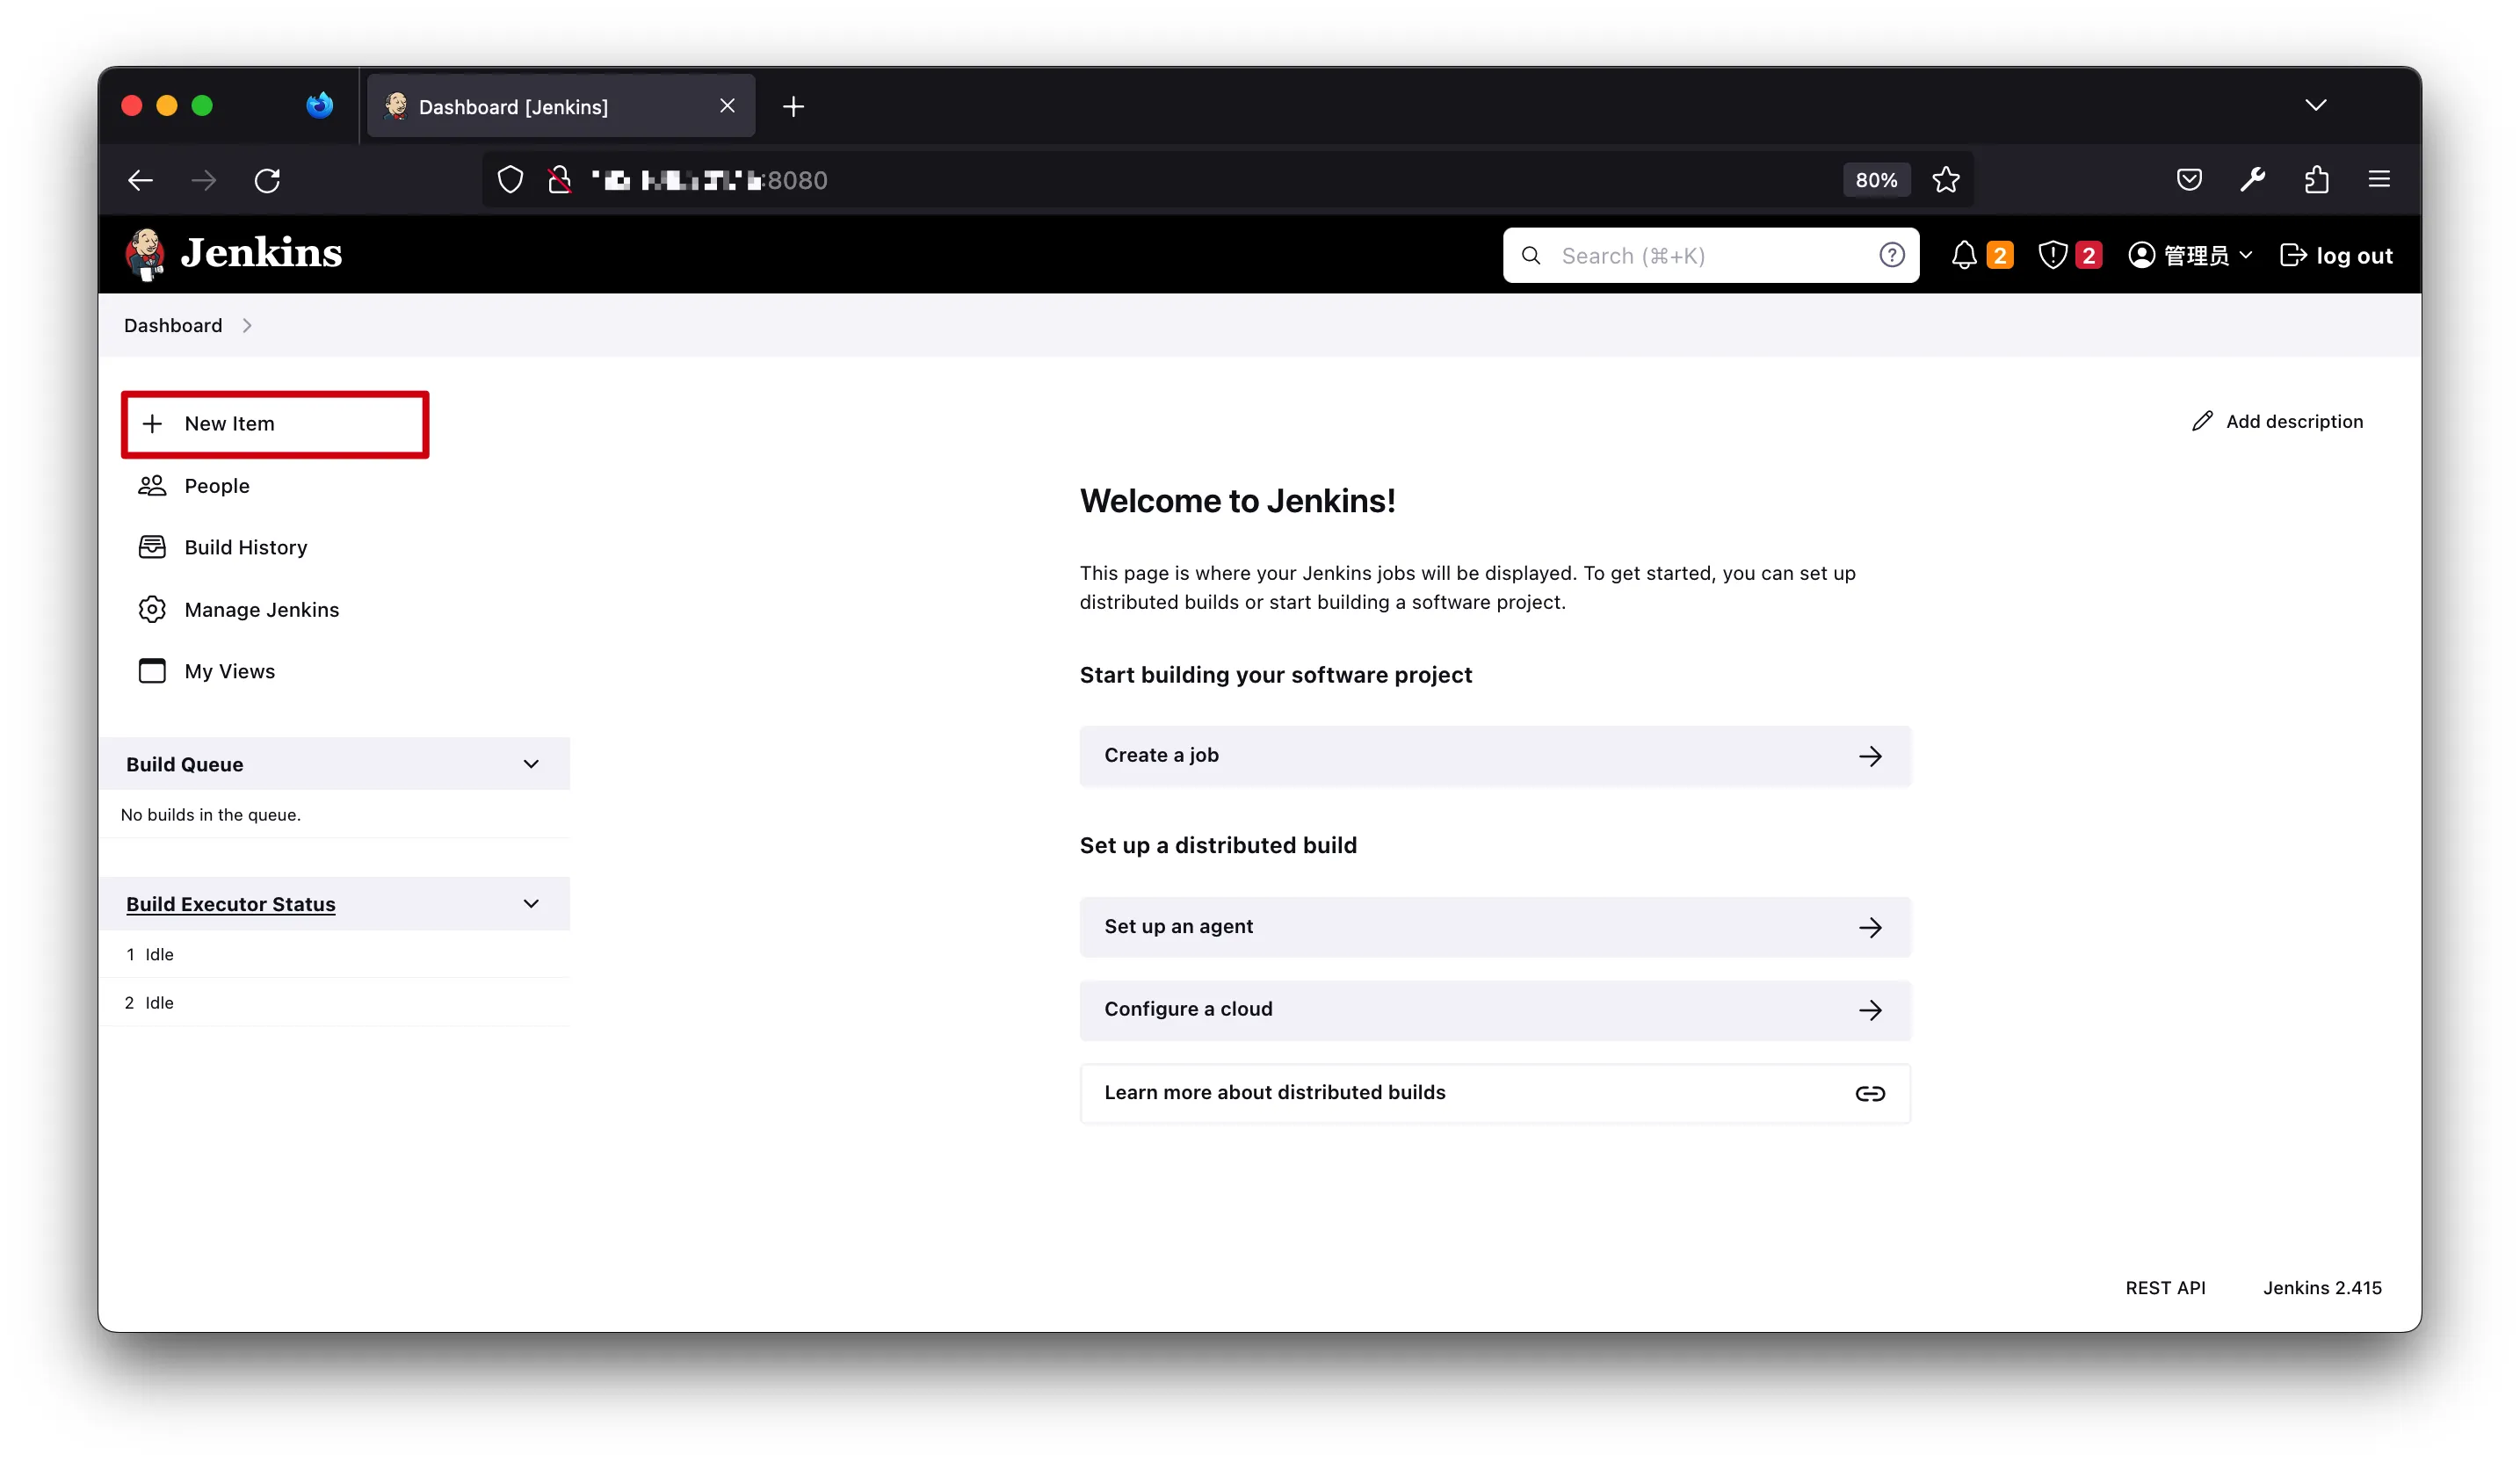The image size is (2520, 1462).
Task: Click the Add description link
Action: (x=2277, y=421)
